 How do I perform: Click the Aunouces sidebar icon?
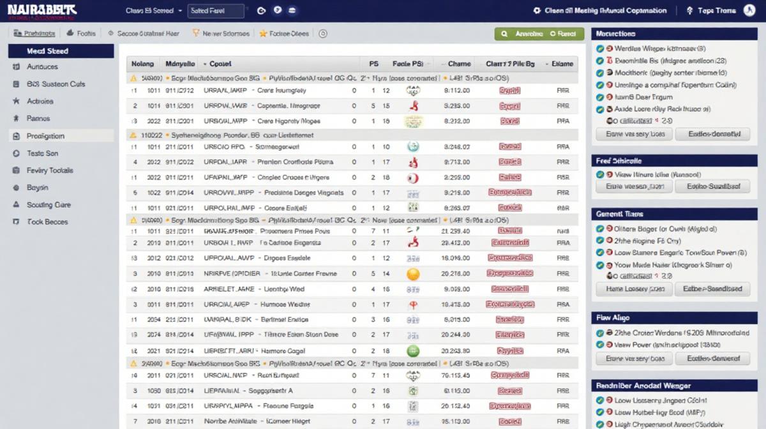coord(15,66)
